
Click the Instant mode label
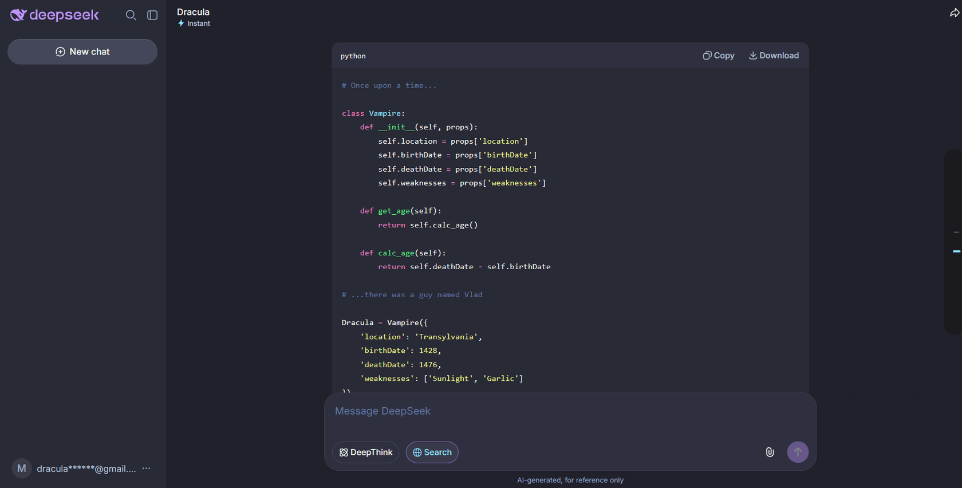point(194,23)
